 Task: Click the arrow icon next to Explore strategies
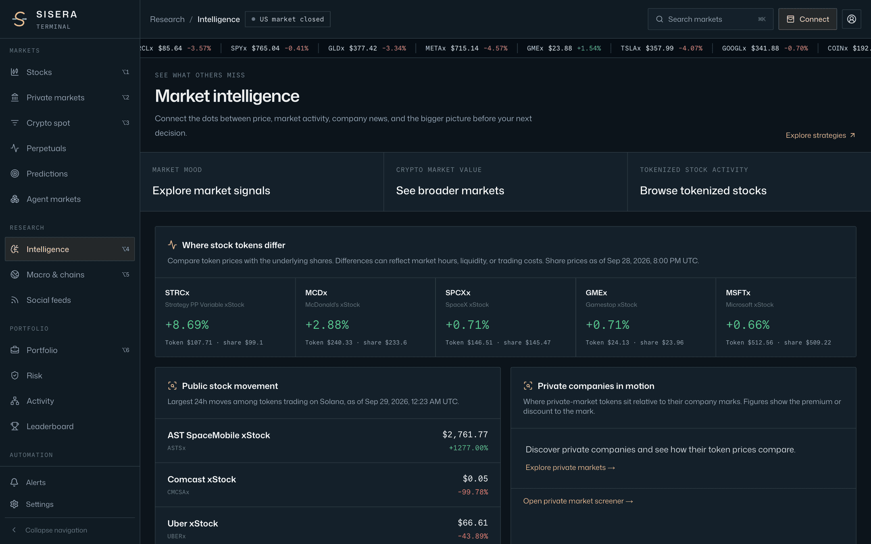(x=852, y=135)
